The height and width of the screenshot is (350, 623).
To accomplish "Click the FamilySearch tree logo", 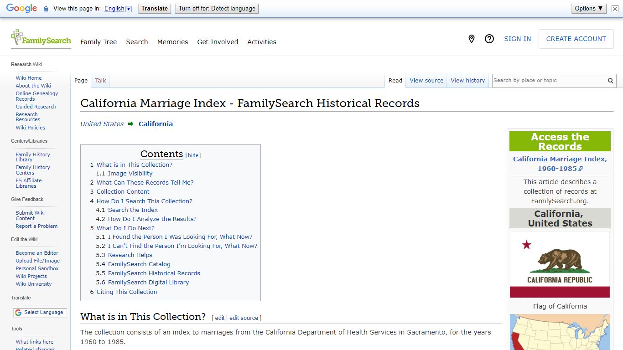I will (41, 38).
